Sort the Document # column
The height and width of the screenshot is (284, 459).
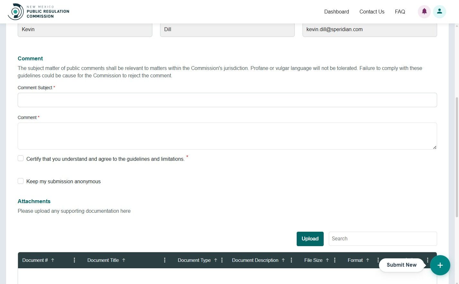point(53,260)
